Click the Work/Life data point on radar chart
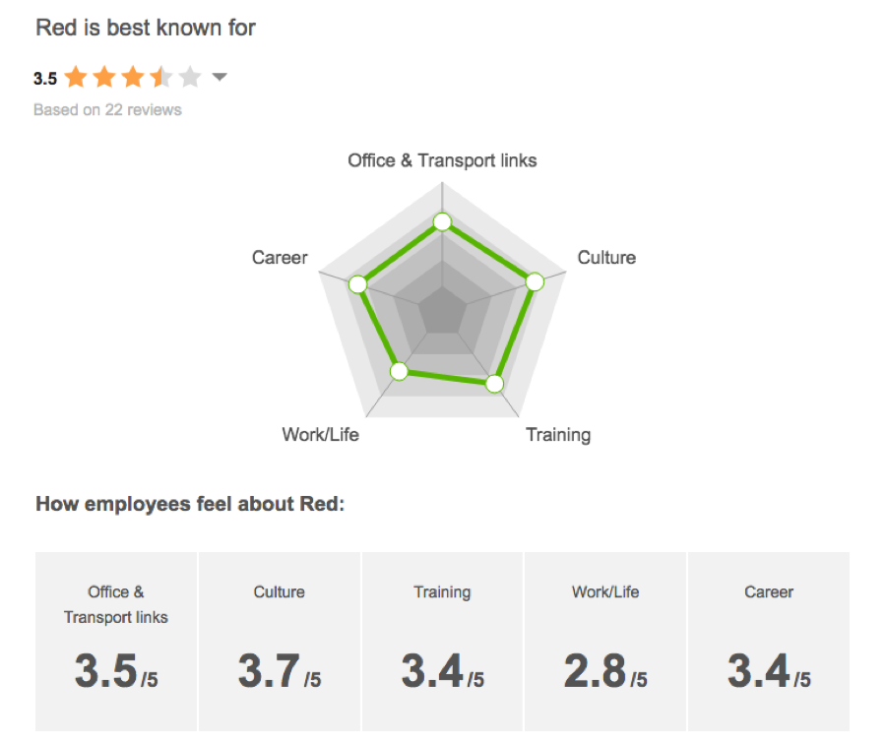The height and width of the screenshot is (743, 886). [x=399, y=371]
